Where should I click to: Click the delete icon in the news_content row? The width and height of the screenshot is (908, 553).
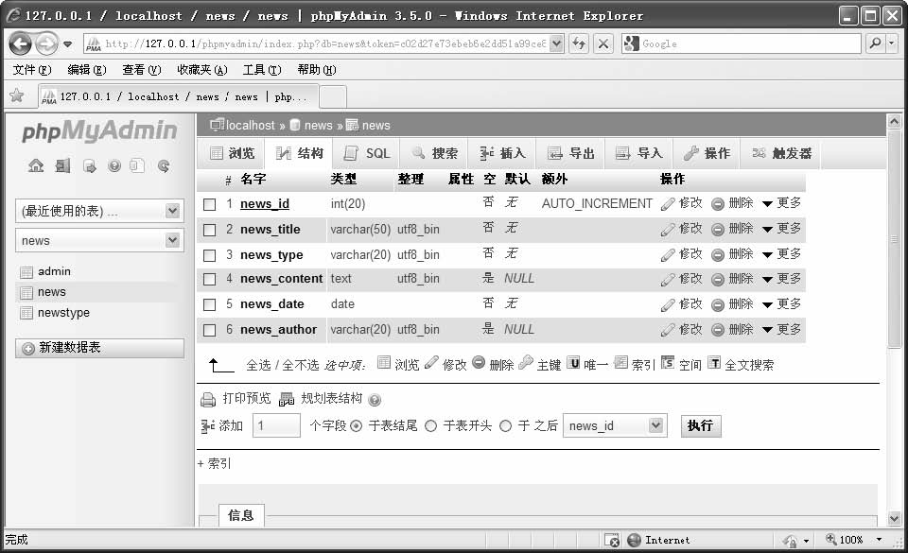(718, 280)
